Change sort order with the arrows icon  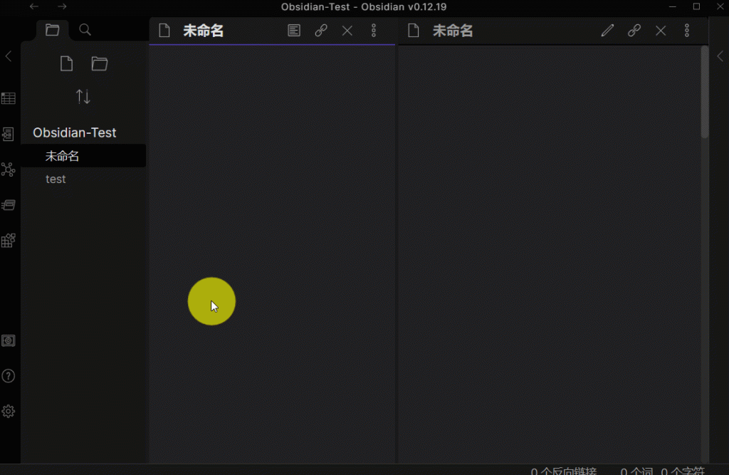click(x=83, y=97)
